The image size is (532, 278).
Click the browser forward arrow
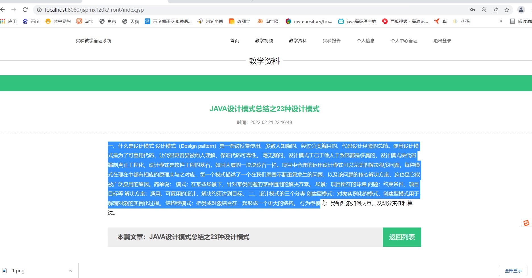(14, 10)
